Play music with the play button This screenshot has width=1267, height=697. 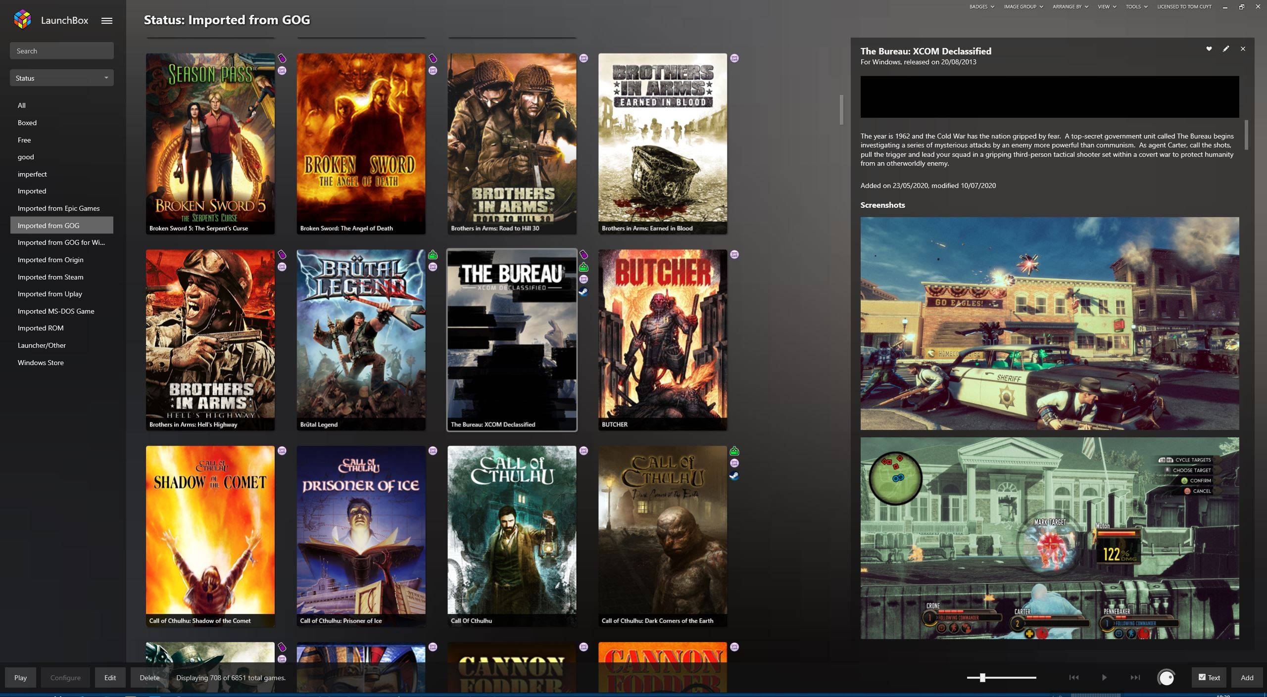pos(1104,678)
